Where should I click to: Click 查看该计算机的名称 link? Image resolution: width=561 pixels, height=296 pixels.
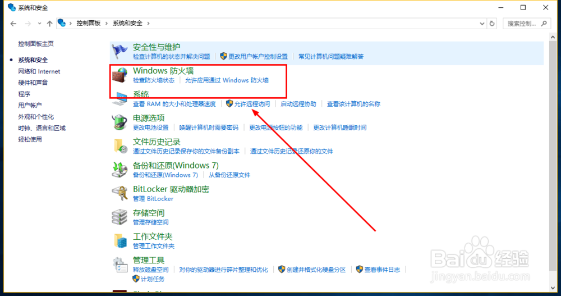pos(353,104)
